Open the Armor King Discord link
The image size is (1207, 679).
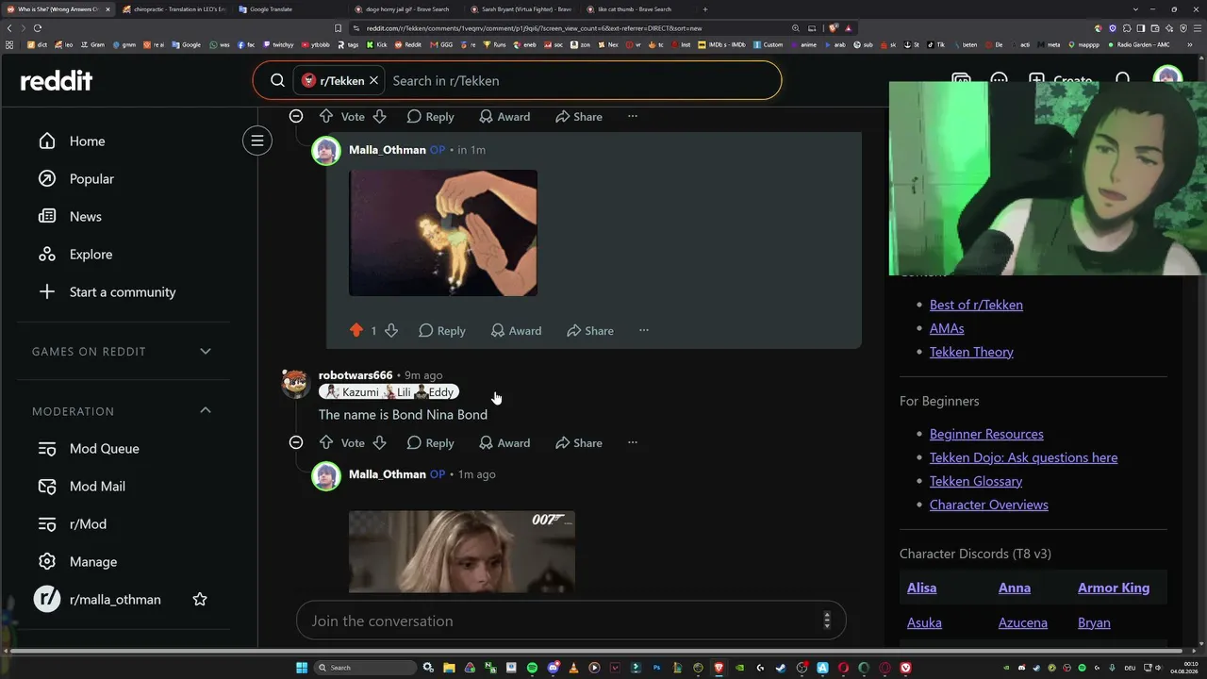tap(1114, 588)
